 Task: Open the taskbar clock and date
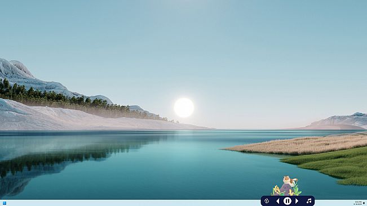358,203
